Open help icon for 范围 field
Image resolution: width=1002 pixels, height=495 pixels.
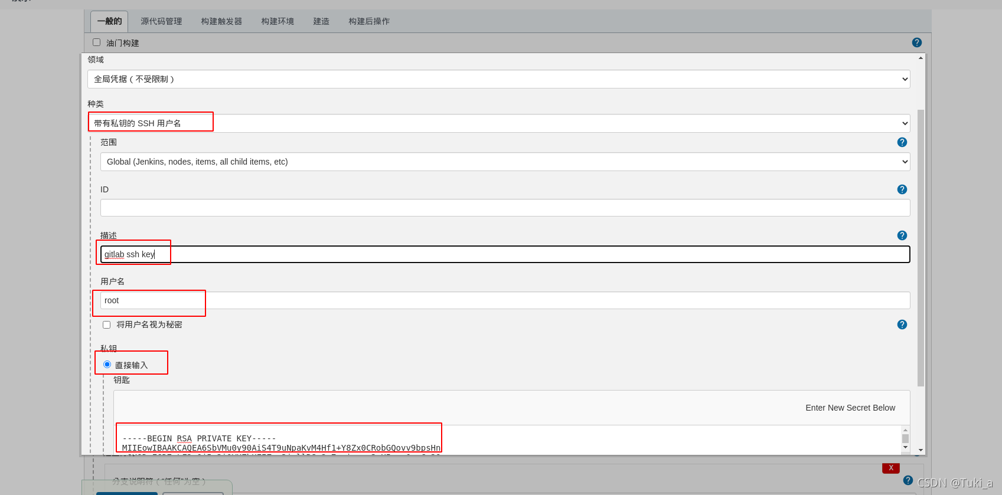[x=902, y=142]
